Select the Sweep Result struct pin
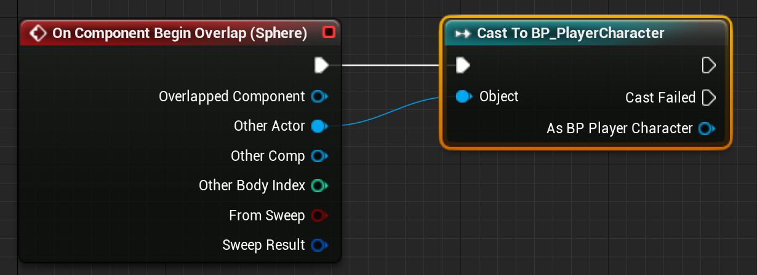Viewport: 757px width, 275px height. click(318, 246)
